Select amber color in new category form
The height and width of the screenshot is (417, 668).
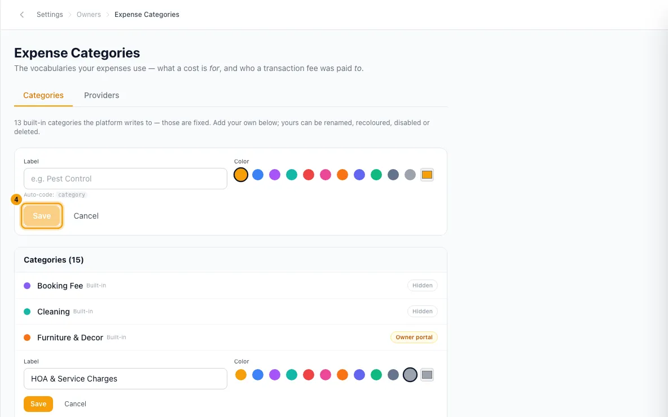click(x=241, y=175)
